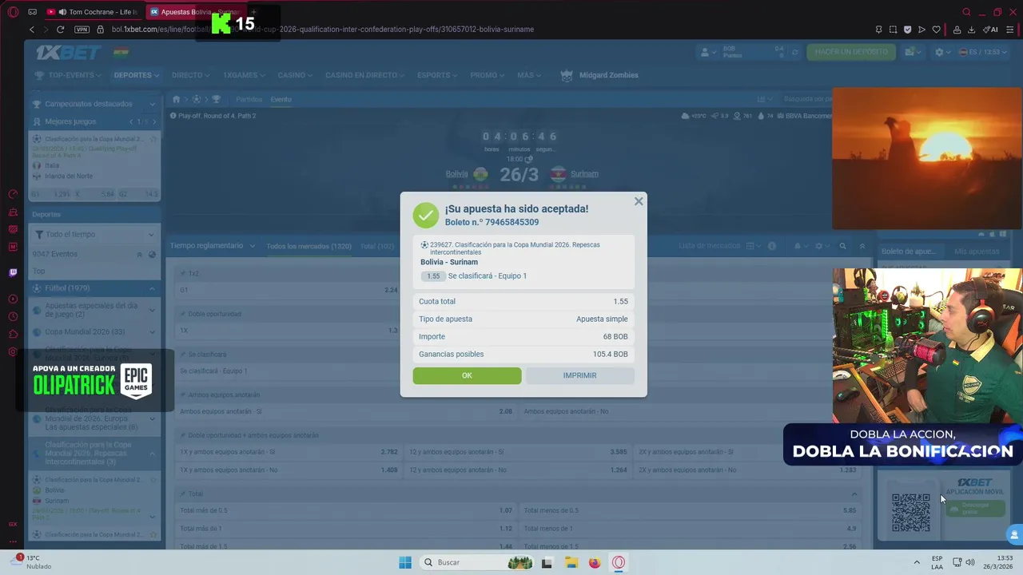Open the Tiempo reglamentario dropdown
The width and height of the screenshot is (1023, 575).
click(x=213, y=246)
